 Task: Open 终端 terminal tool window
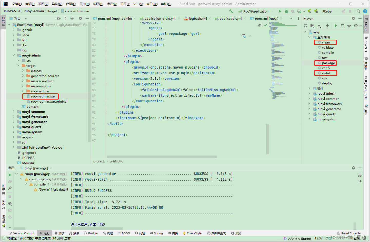[173, 233]
